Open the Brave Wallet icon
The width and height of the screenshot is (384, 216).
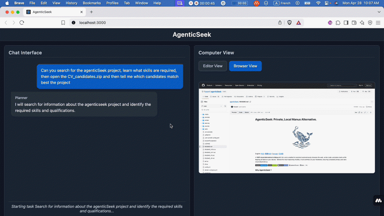(354, 23)
